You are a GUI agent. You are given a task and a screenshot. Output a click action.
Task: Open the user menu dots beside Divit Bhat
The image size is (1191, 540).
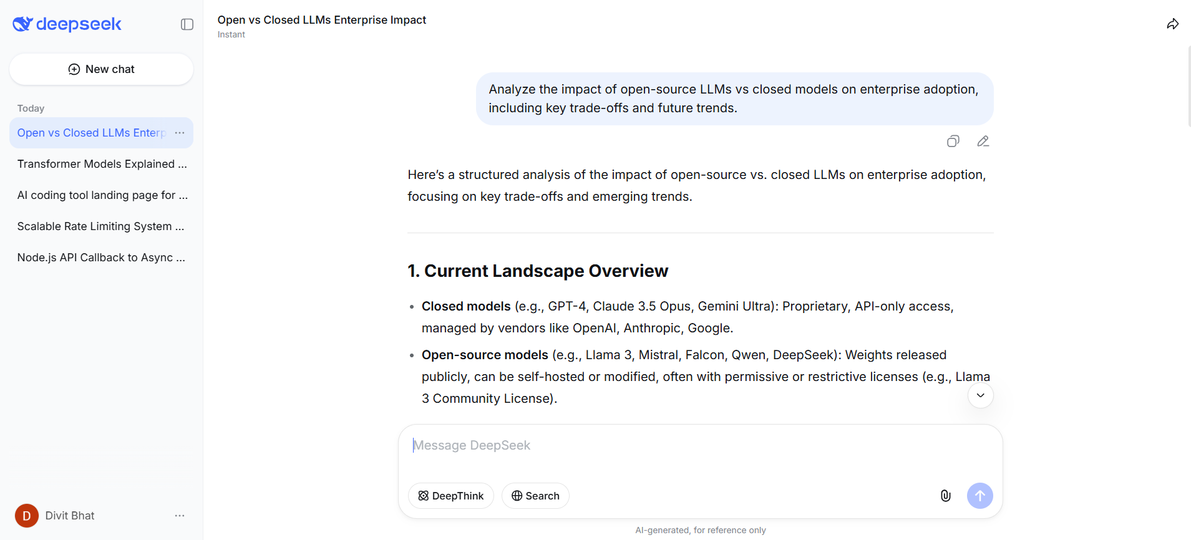[x=180, y=516]
